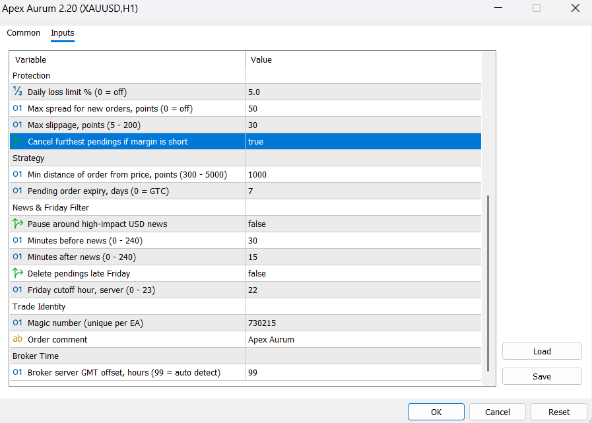Edit GMT offset value 99
The width and height of the screenshot is (592, 423).
pyautogui.click(x=363, y=373)
